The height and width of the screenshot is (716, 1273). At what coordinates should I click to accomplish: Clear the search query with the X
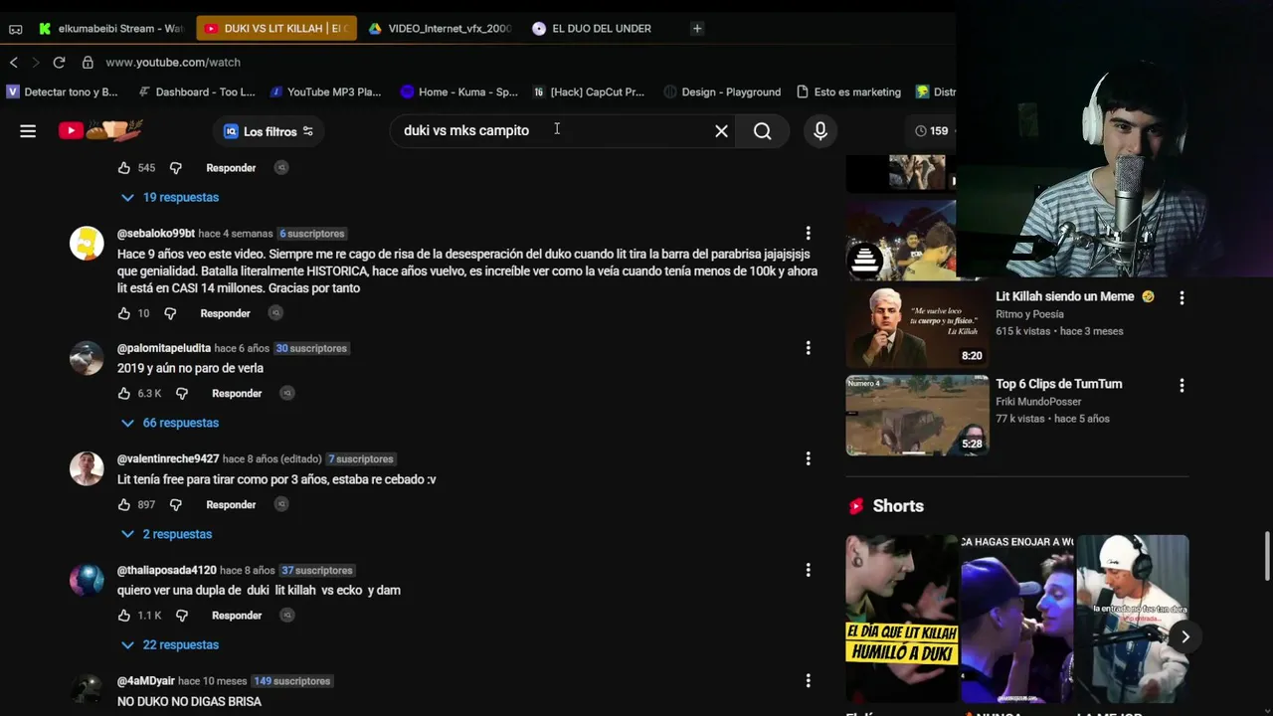click(721, 131)
